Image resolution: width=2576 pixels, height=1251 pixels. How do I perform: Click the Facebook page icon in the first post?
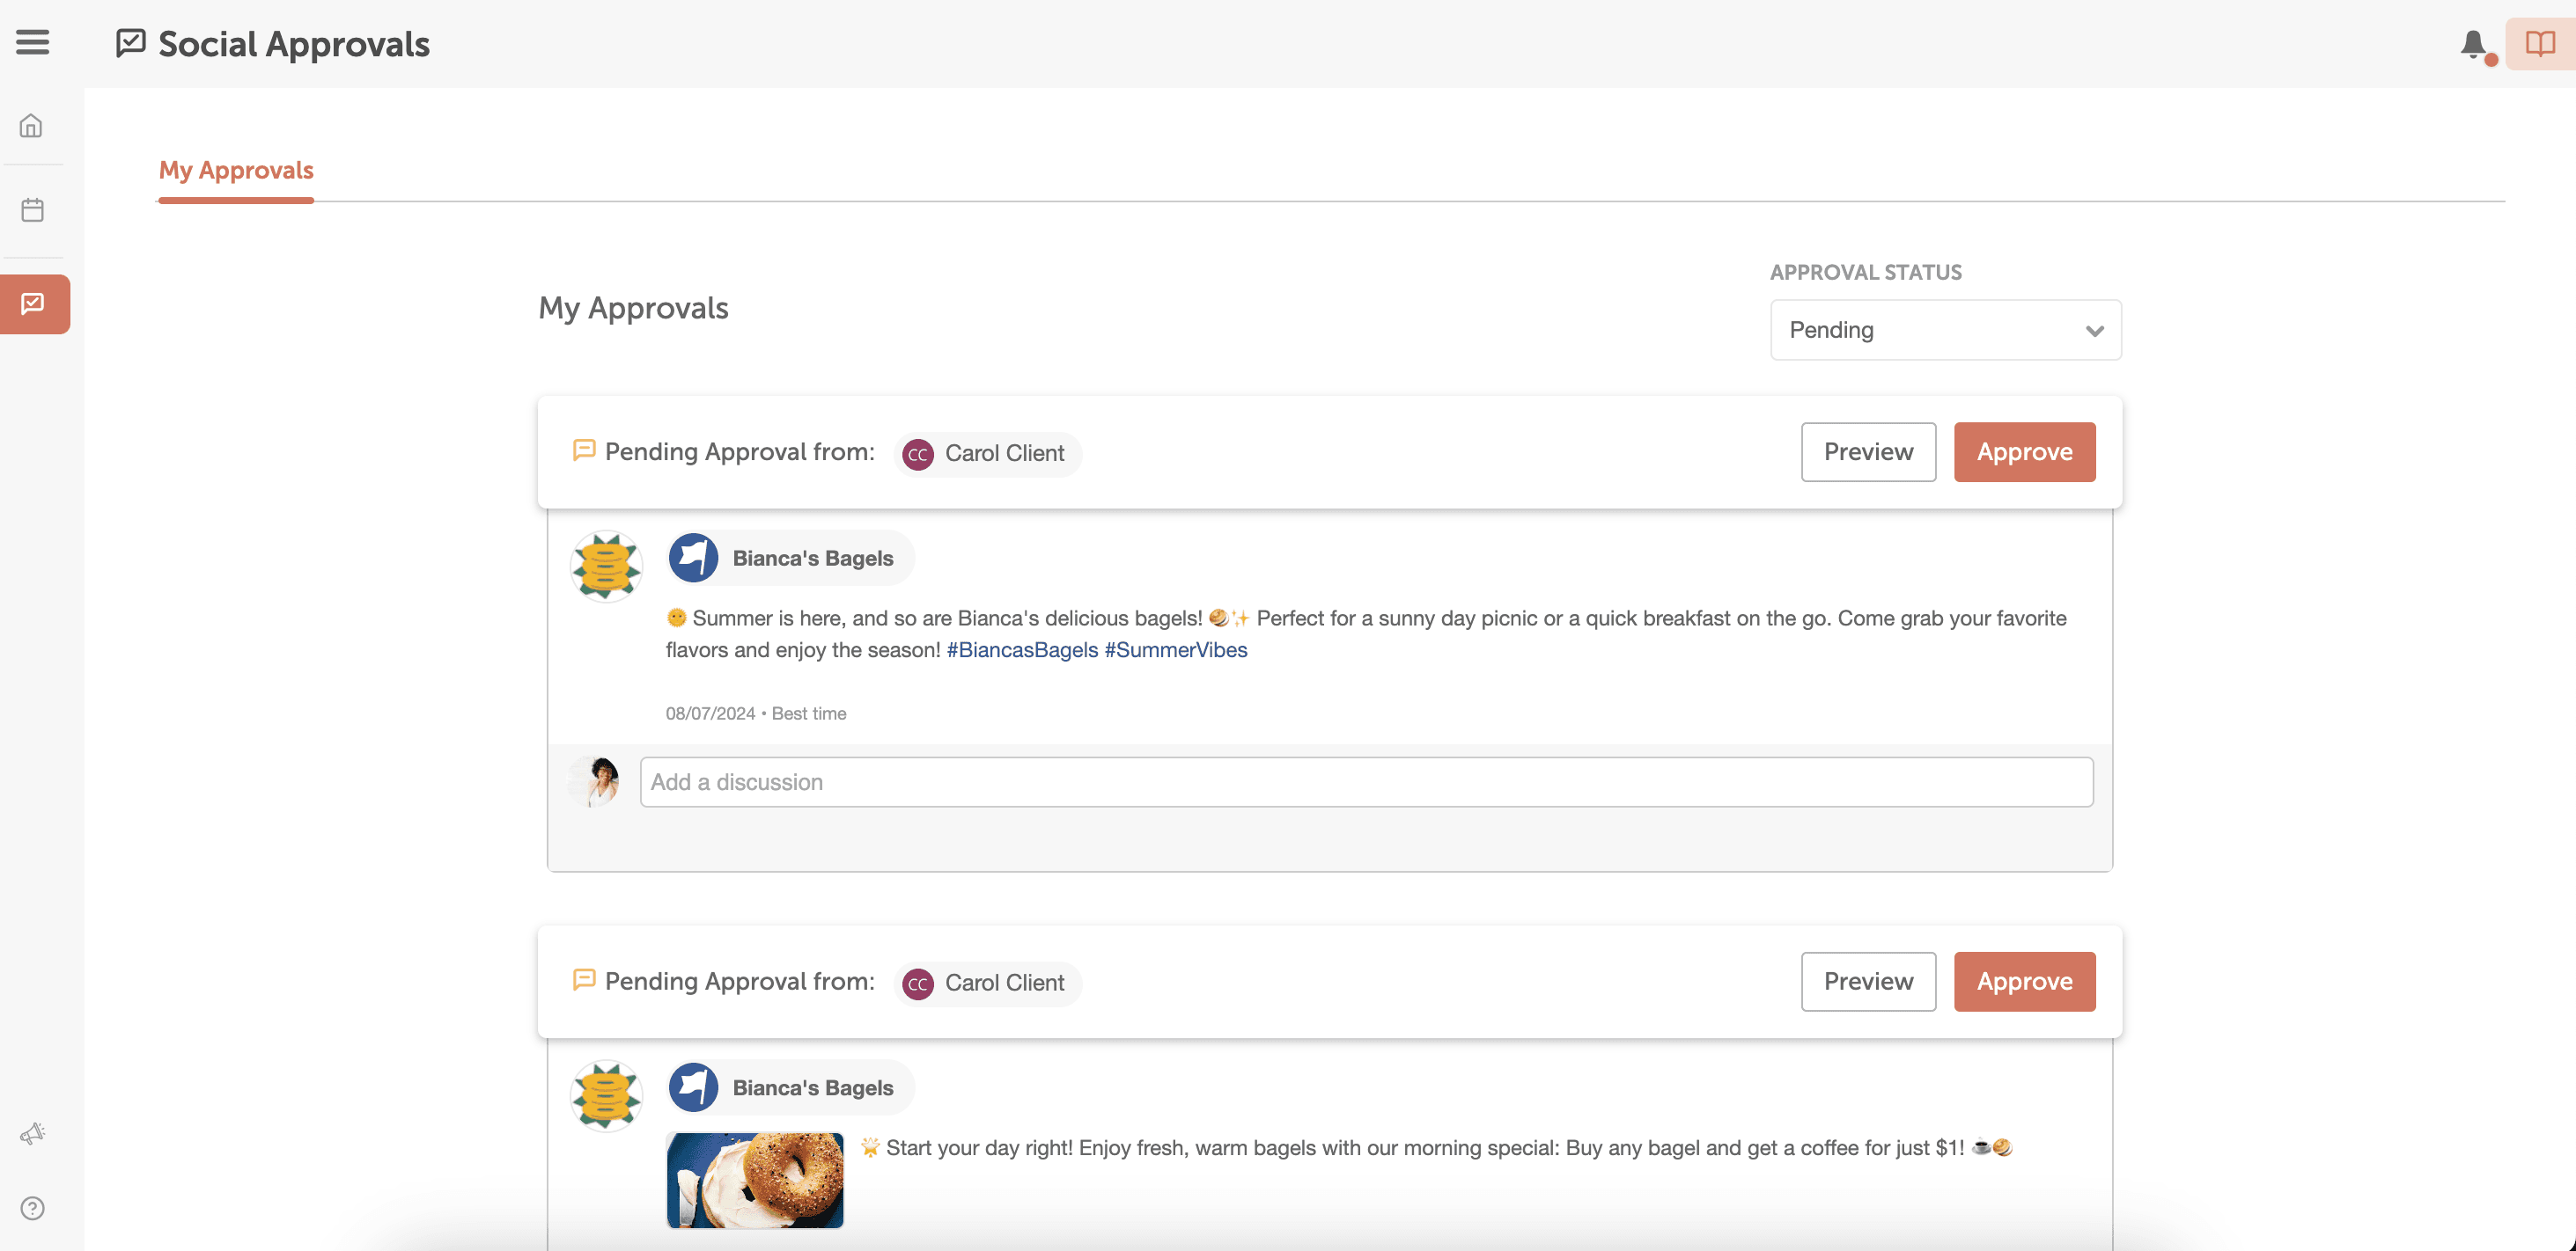pyautogui.click(x=693, y=558)
